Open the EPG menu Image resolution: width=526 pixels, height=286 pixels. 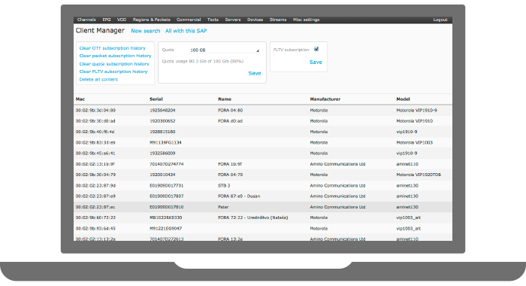click(x=107, y=20)
